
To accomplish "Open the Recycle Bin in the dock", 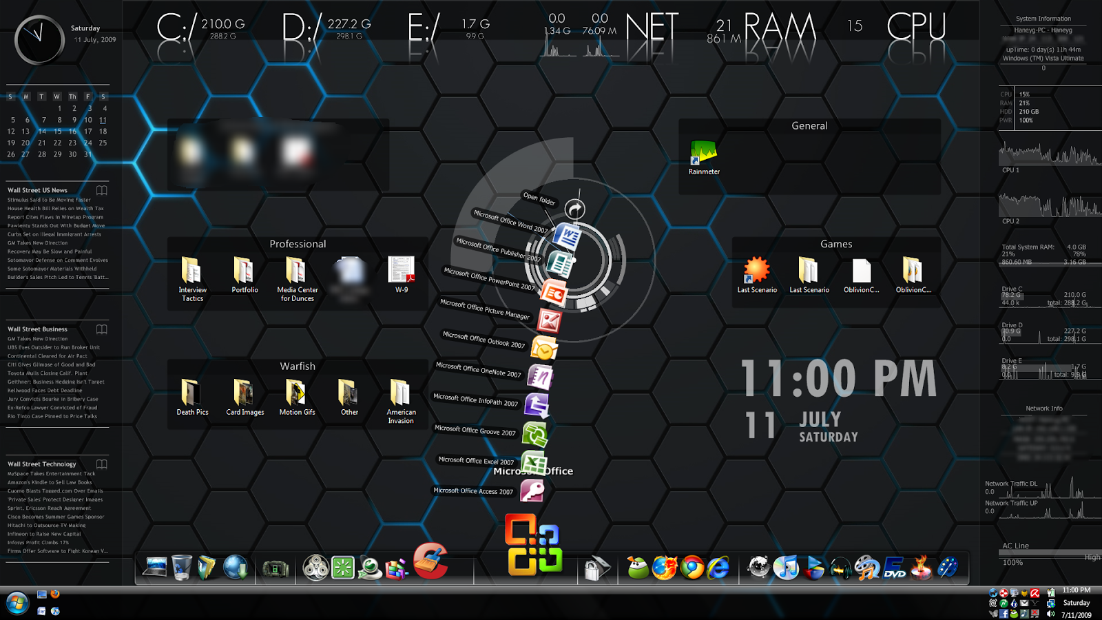I will click(x=182, y=567).
